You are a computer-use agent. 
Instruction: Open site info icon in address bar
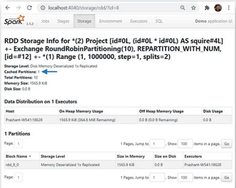(43, 8)
